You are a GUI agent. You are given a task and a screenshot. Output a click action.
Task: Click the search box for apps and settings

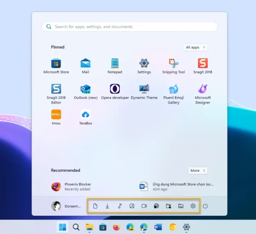click(x=129, y=26)
